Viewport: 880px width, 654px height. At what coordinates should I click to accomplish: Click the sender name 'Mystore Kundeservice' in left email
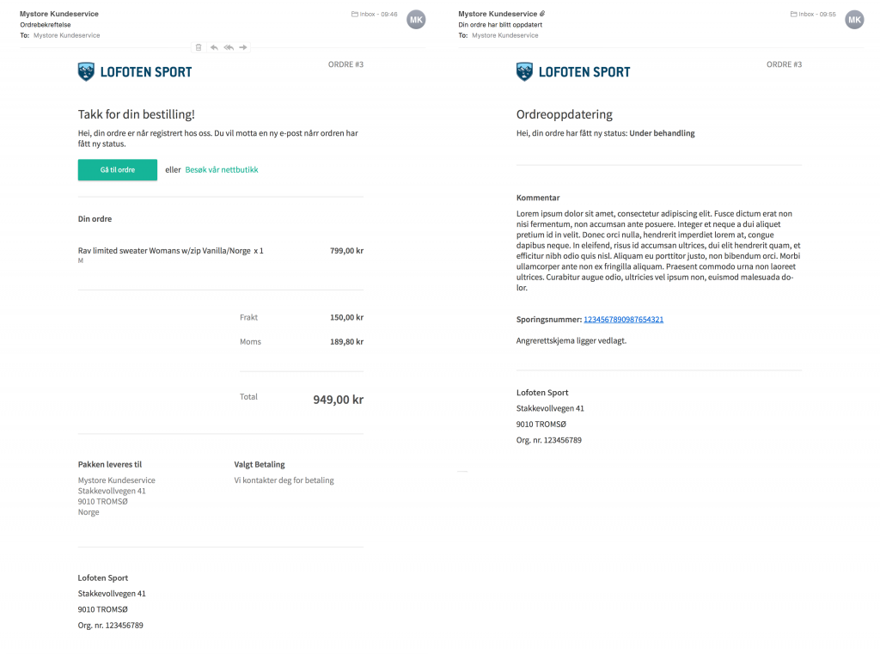point(59,15)
